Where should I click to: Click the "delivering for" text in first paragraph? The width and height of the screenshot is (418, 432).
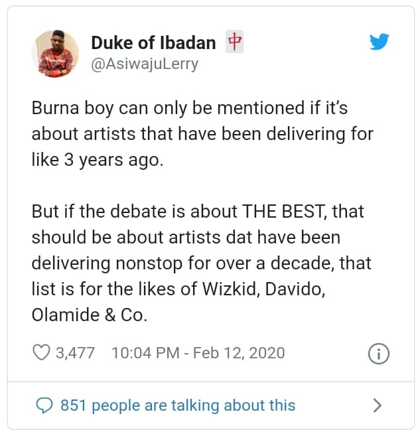[x=329, y=135]
